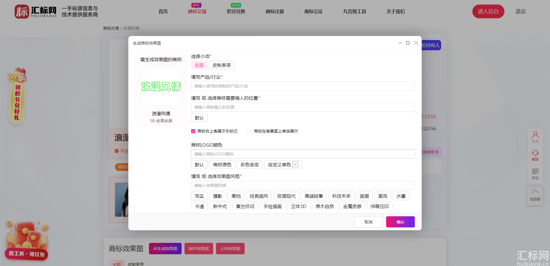Focus the 效果图风格 input field
The width and height of the screenshot is (550, 266).
point(303,185)
